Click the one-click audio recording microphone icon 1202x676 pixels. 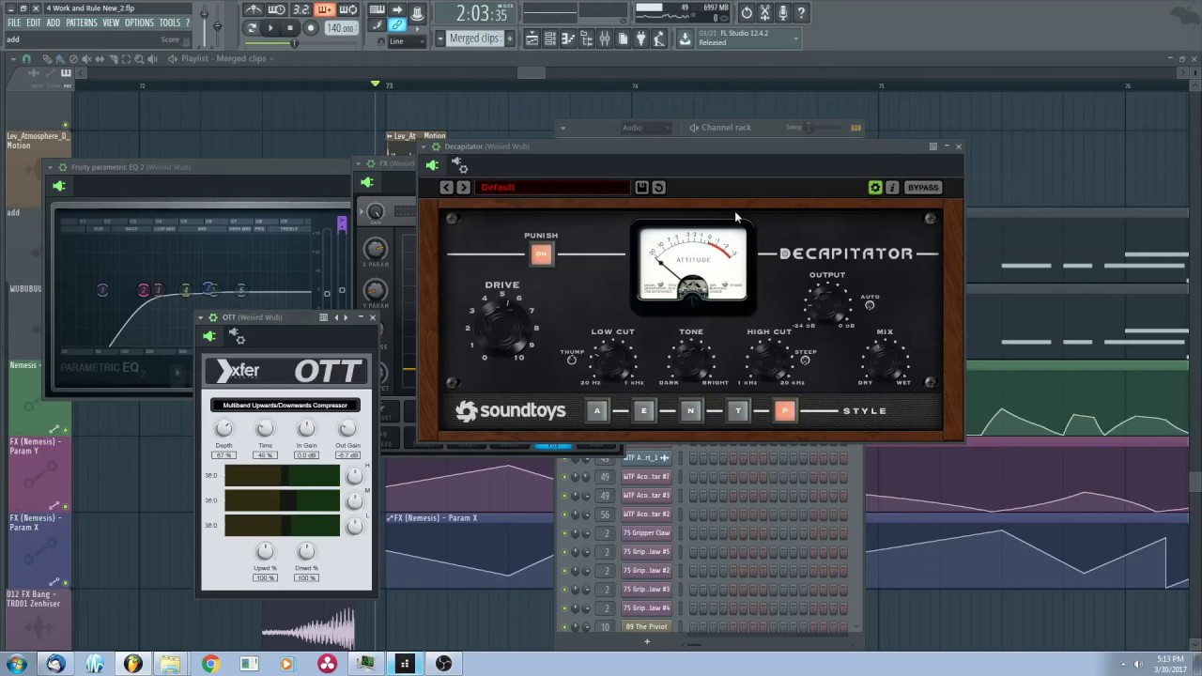[x=784, y=13]
